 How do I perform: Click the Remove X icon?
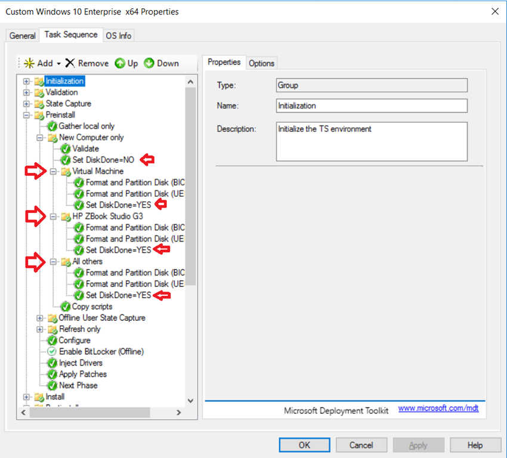pyautogui.click(x=70, y=63)
